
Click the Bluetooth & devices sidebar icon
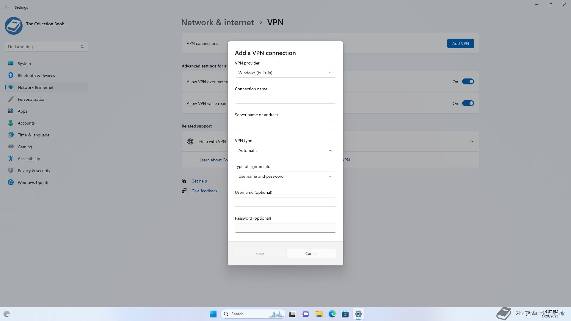pos(11,75)
